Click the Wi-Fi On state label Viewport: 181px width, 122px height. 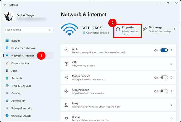point(156,50)
